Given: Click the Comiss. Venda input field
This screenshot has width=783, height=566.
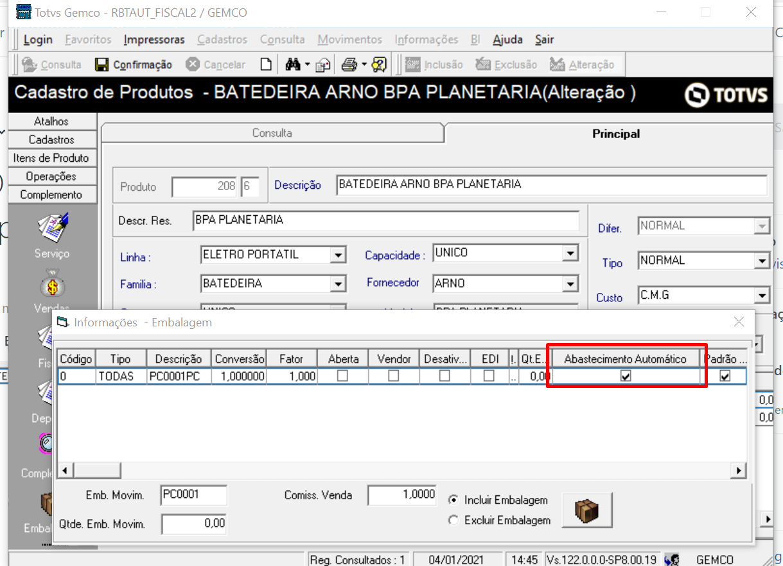Looking at the screenshot, I should (x=401, y=495).
